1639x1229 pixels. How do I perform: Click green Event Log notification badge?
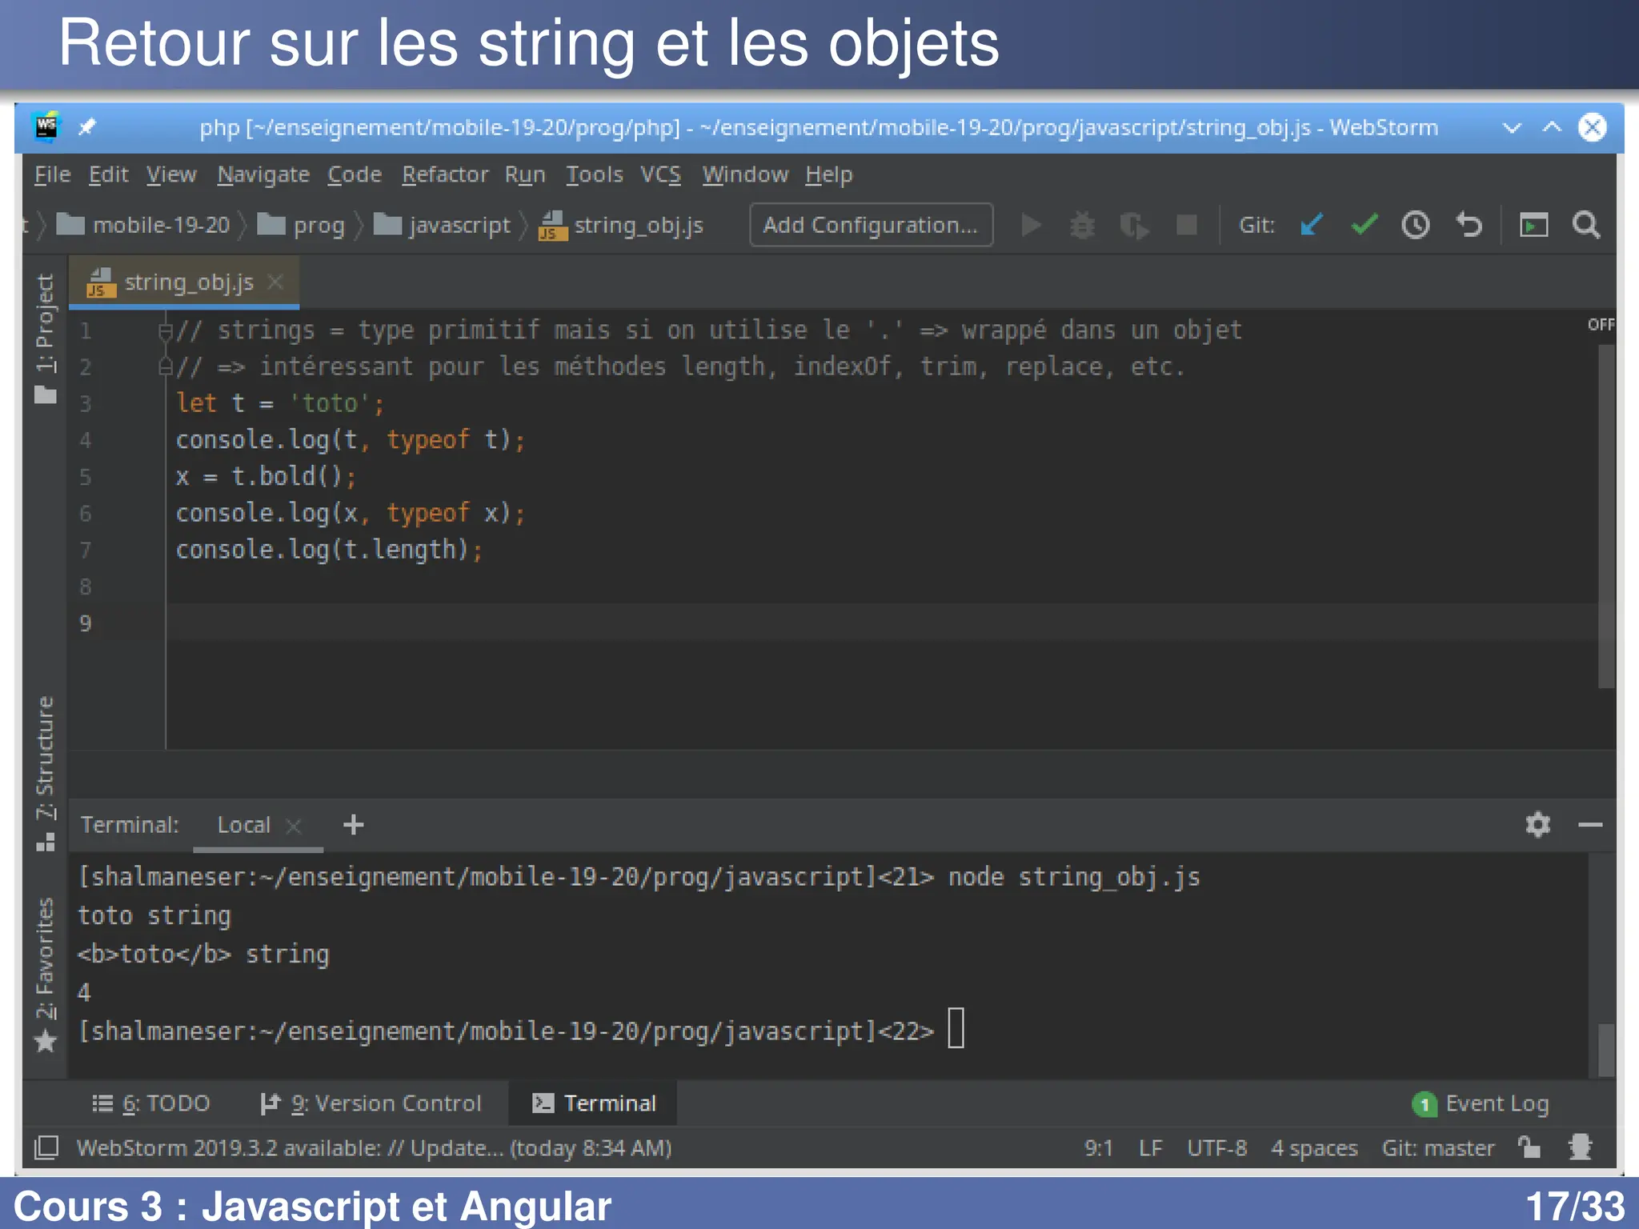pos(1424,1105)
